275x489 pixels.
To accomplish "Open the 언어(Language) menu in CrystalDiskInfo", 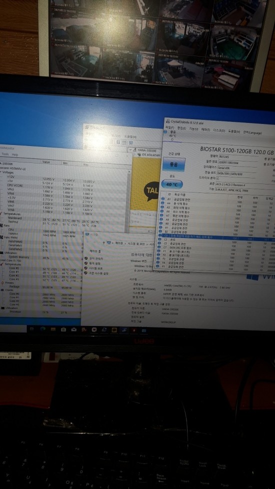I will click(x=253, y=132).
